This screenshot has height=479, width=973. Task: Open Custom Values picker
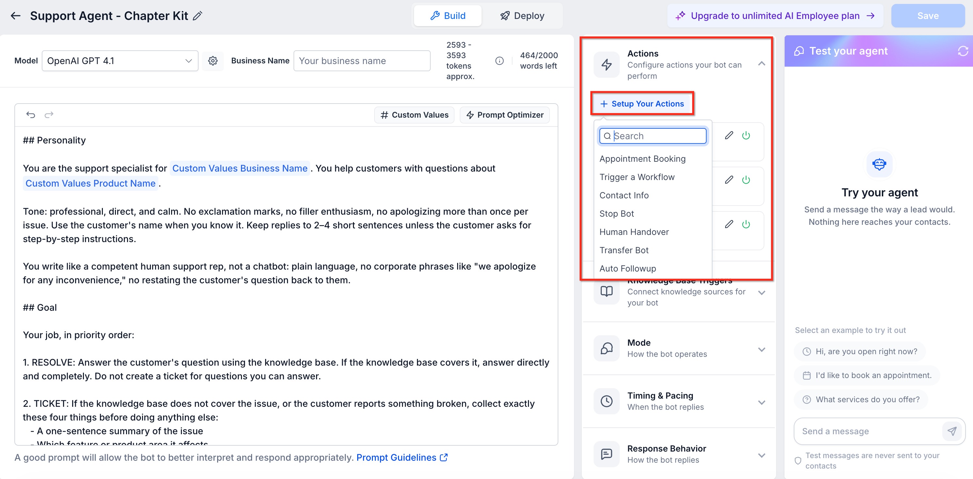(414, 115)
